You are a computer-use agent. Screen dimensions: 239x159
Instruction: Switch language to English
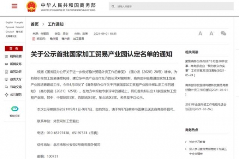(x=9, y=23)
